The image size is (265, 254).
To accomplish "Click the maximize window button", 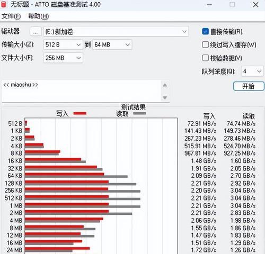I will coord(232,5).
